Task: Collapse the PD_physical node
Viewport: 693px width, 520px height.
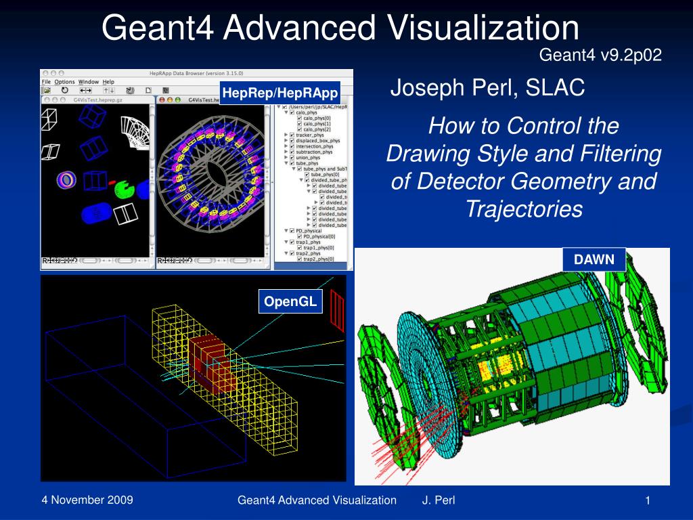Action: [x=286, y=231]
